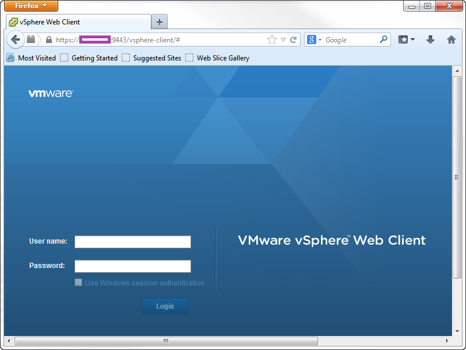Viewport: 466px width, 350px height.
Task: Click the Login button
Action: pyautogui.click(x=165, y=306)
